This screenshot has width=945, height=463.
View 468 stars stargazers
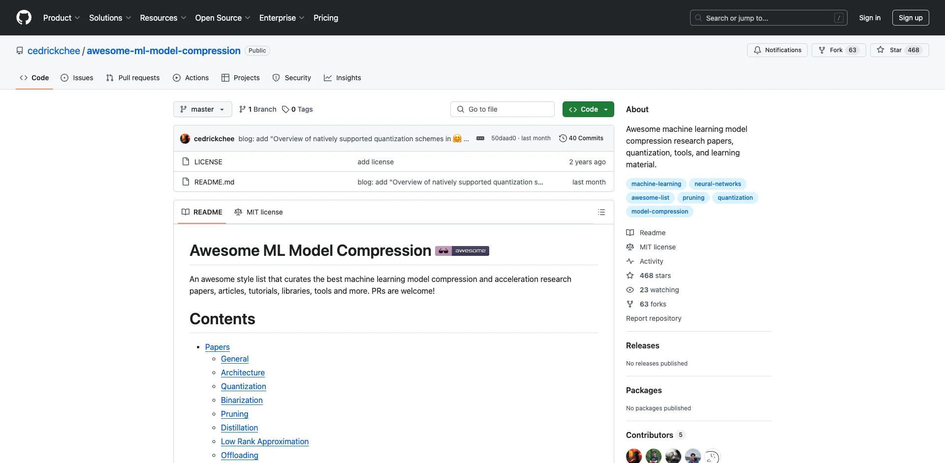click(x=649, y=276)
